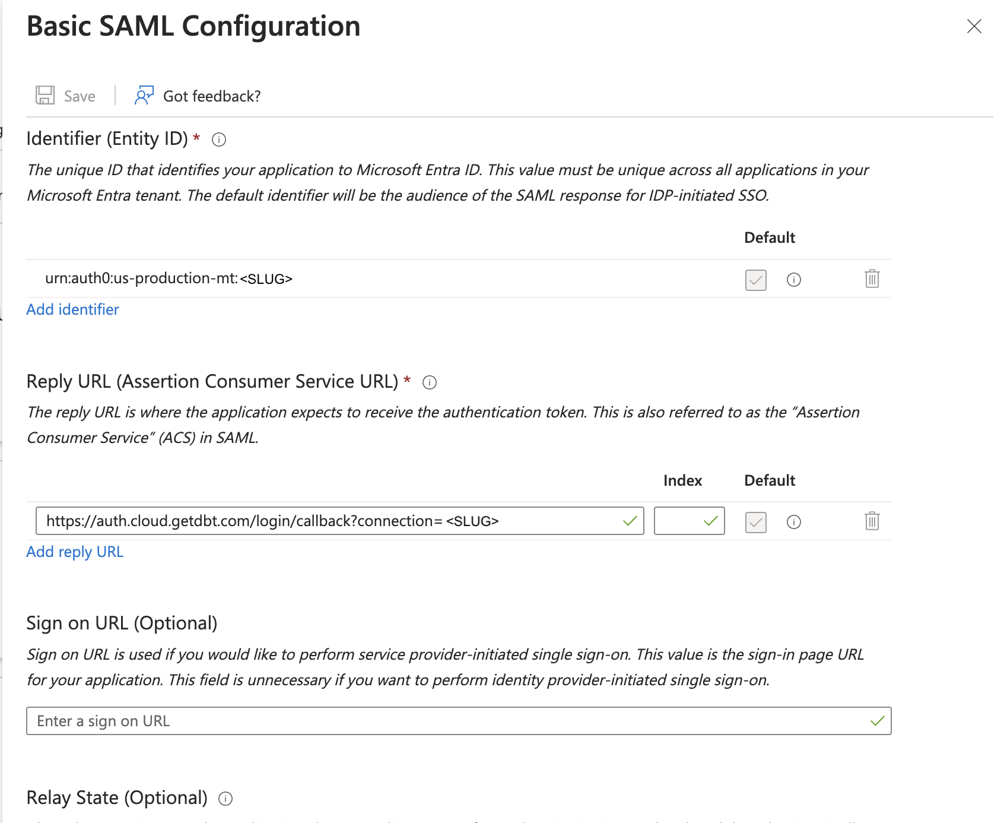Edit the auth.cloud.getdbt.com reply URL field
This screenshot has width=1004, height=823.
click(x=297, y=521)
